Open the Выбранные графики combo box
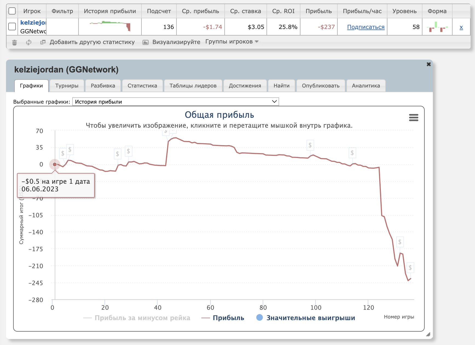This screenshot has width=475, height=345. tap(175, 102)
